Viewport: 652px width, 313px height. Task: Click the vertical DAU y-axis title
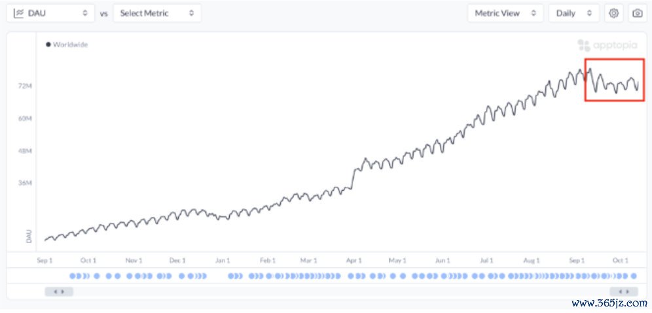pos(29,236)
